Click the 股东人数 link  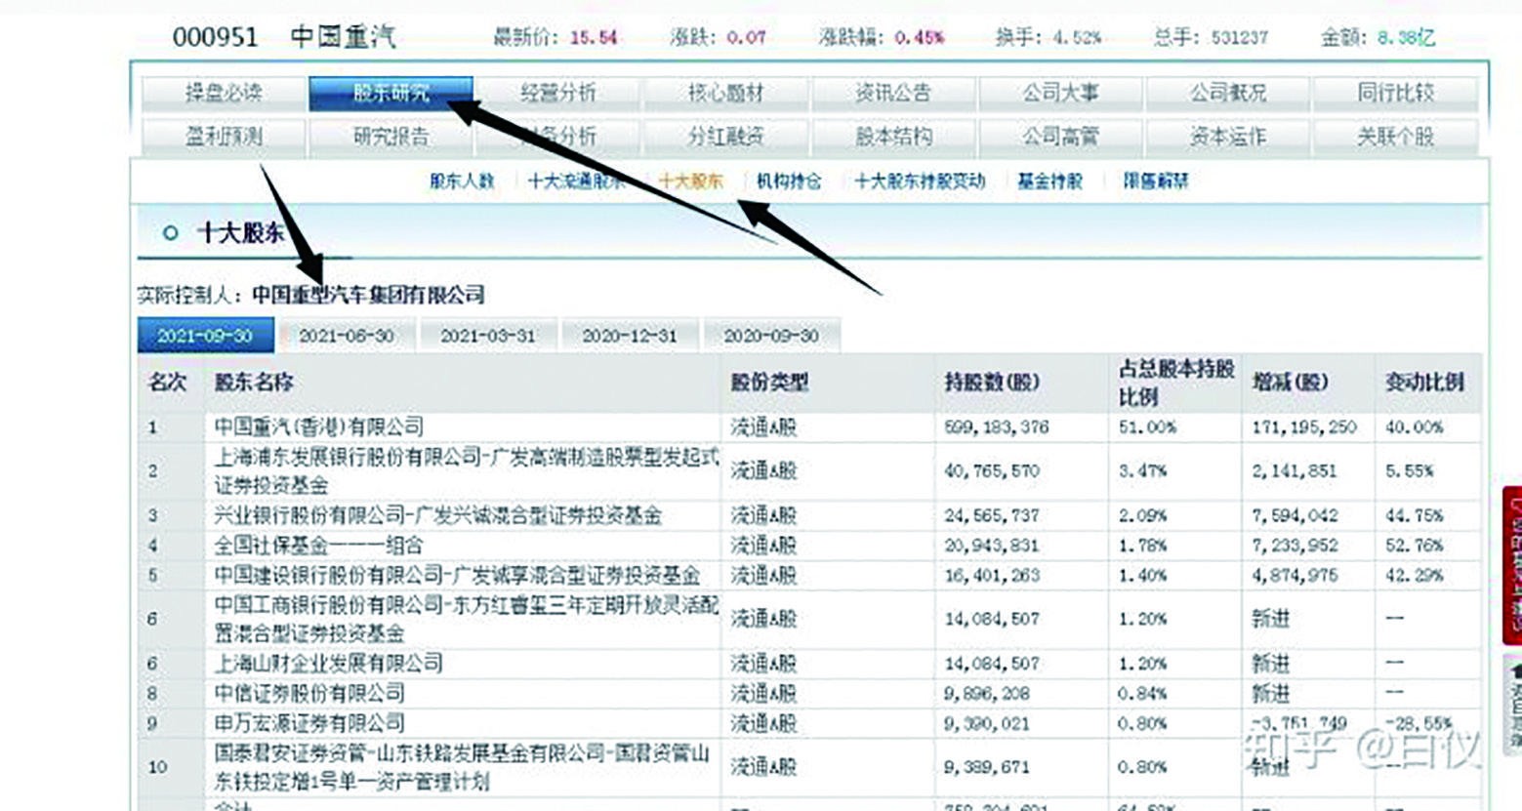(459, 182)
